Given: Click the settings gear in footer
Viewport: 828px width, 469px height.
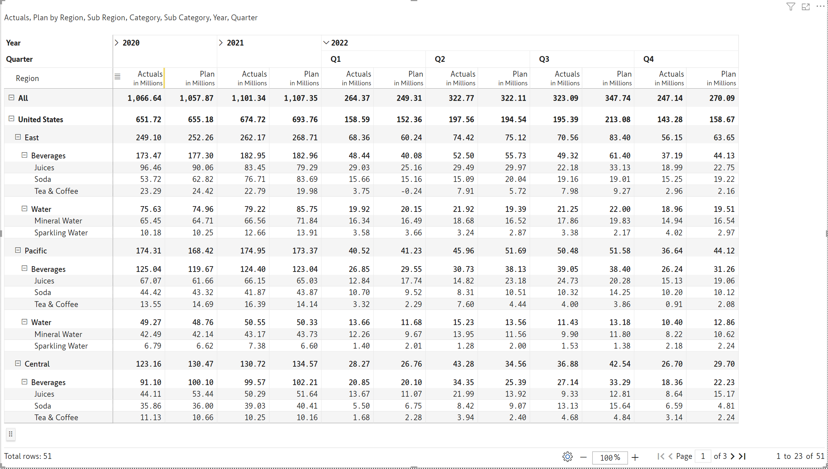Looking at the screenshot, I should (x=567, y=457).
